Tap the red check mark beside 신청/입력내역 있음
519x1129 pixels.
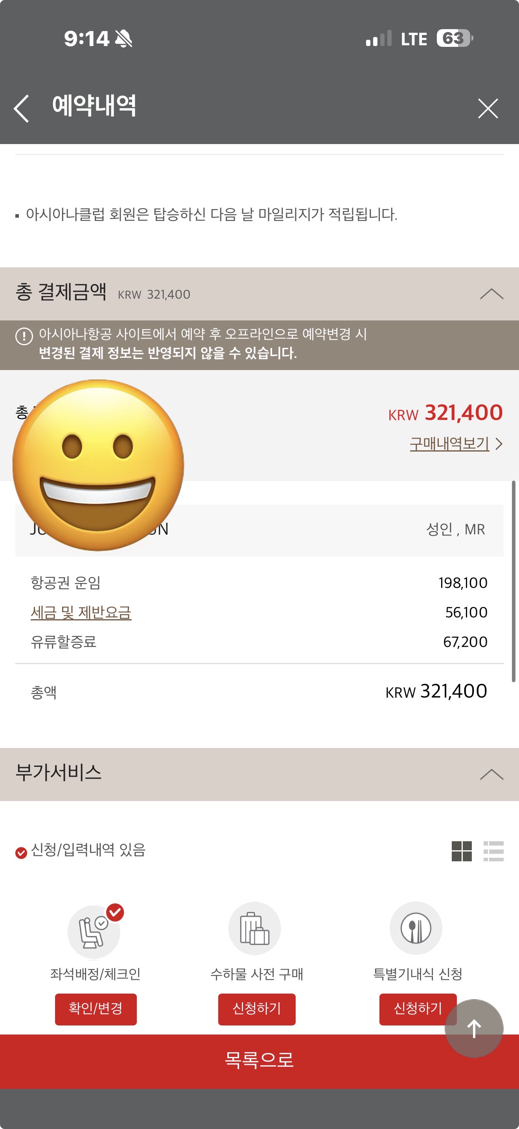(x=21, y=853)
